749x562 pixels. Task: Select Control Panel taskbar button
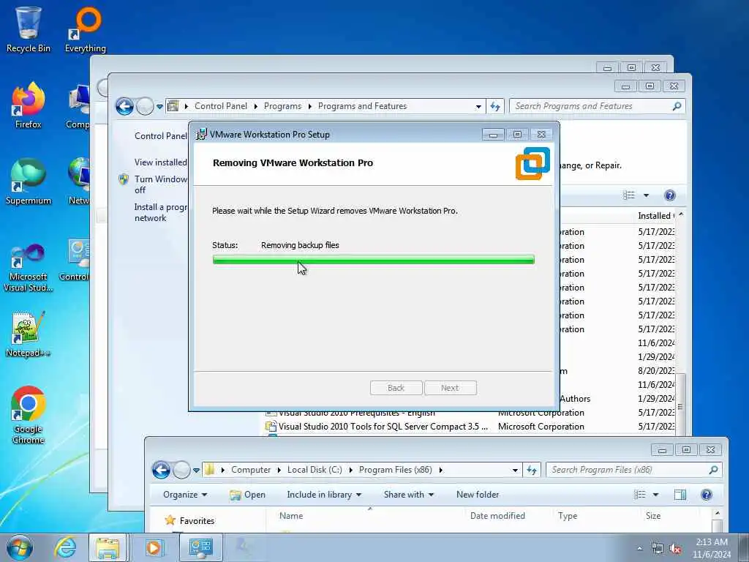click(200, 547)
